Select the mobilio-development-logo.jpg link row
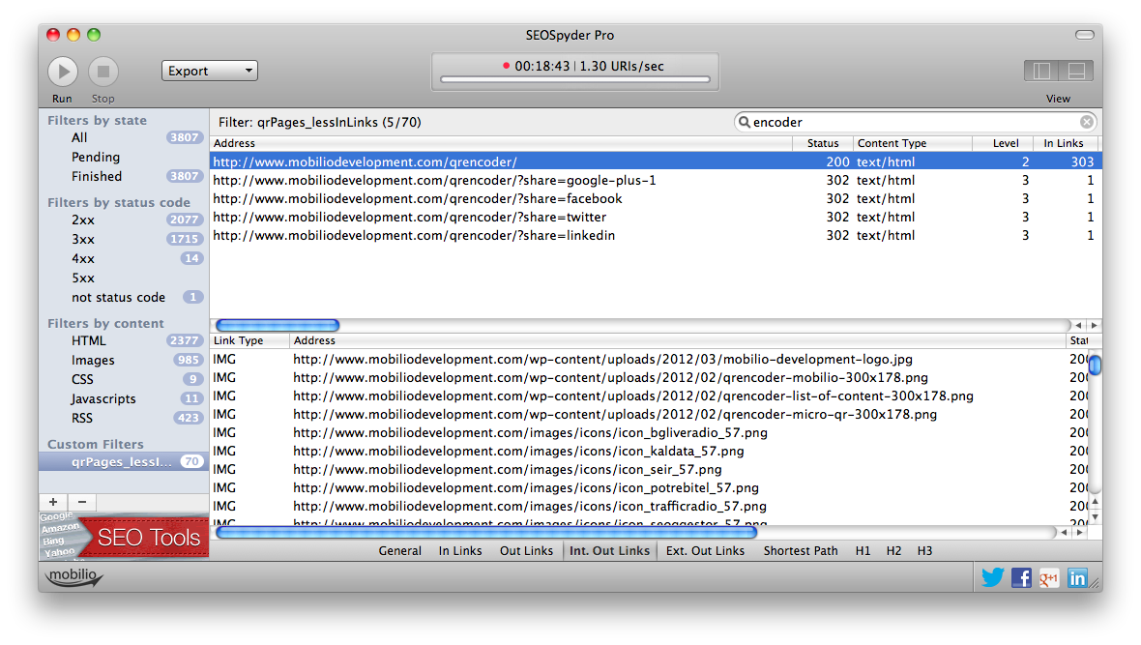Viewport: 1141px width, 645px height. [x=649, y=359]
